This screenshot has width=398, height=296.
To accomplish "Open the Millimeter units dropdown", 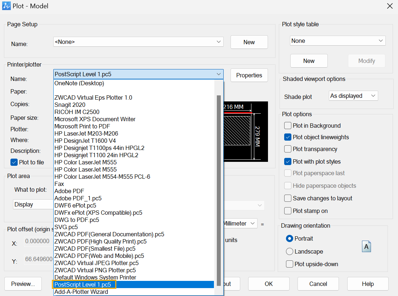I will [240, 223].
